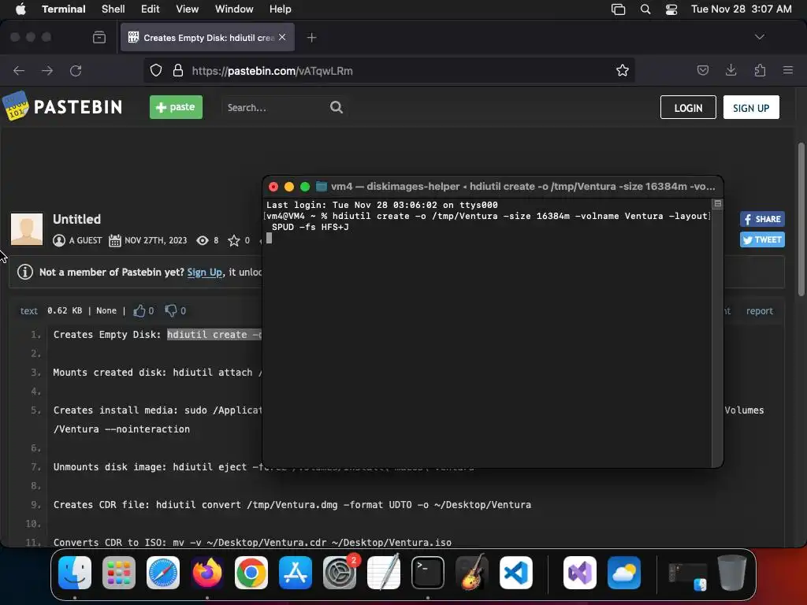807x605 pixels.
Task: Open Safari from the Dock
Action: 163,573
